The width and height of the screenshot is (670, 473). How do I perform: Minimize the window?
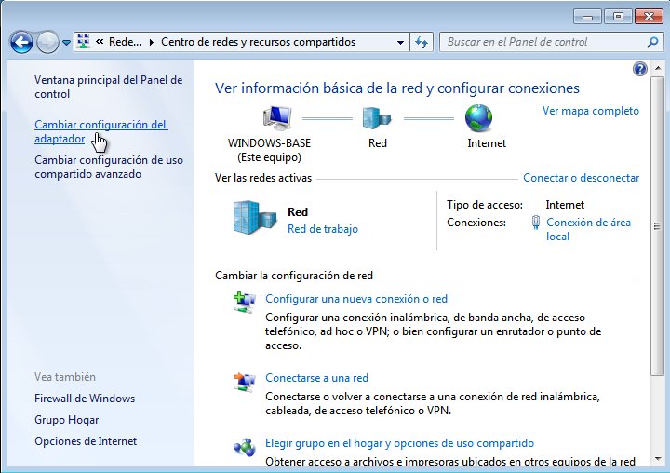587,17
